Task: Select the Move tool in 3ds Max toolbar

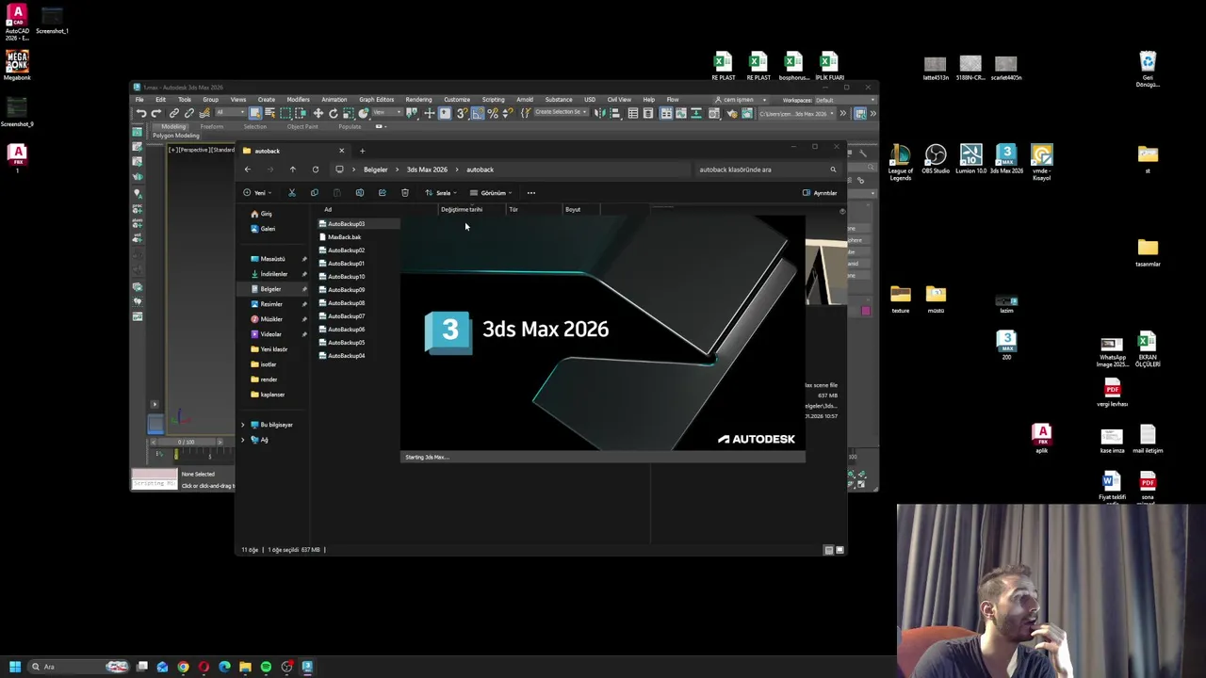Action: pos(318,114)
